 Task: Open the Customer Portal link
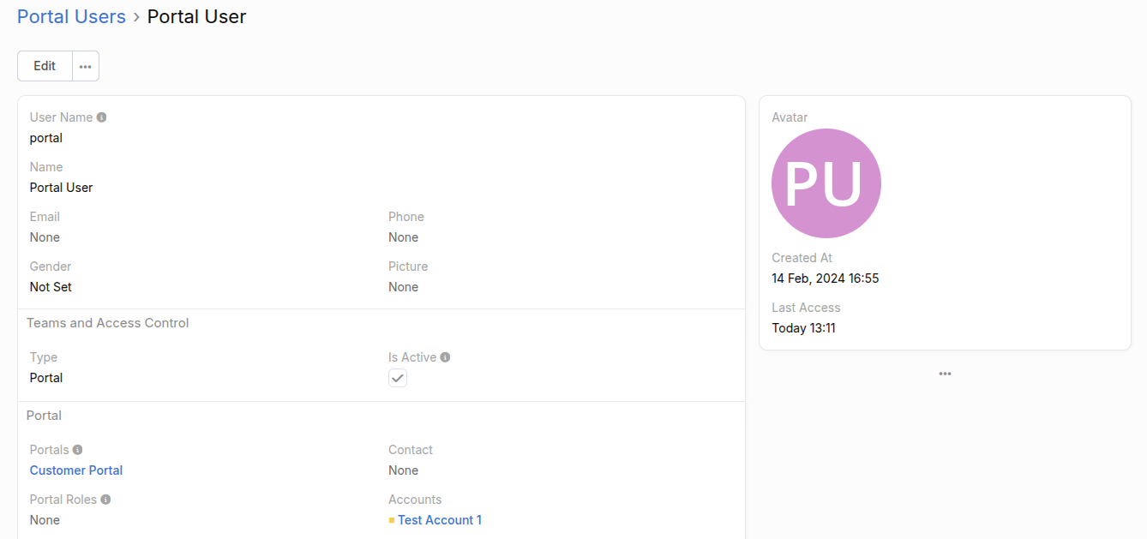click(76, 470)
